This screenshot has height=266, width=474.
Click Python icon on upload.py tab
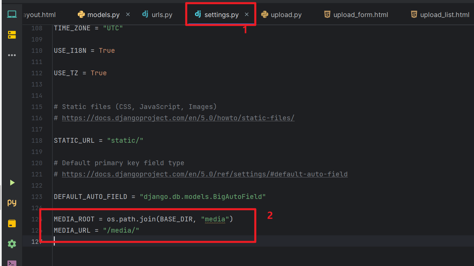[264, 14]
